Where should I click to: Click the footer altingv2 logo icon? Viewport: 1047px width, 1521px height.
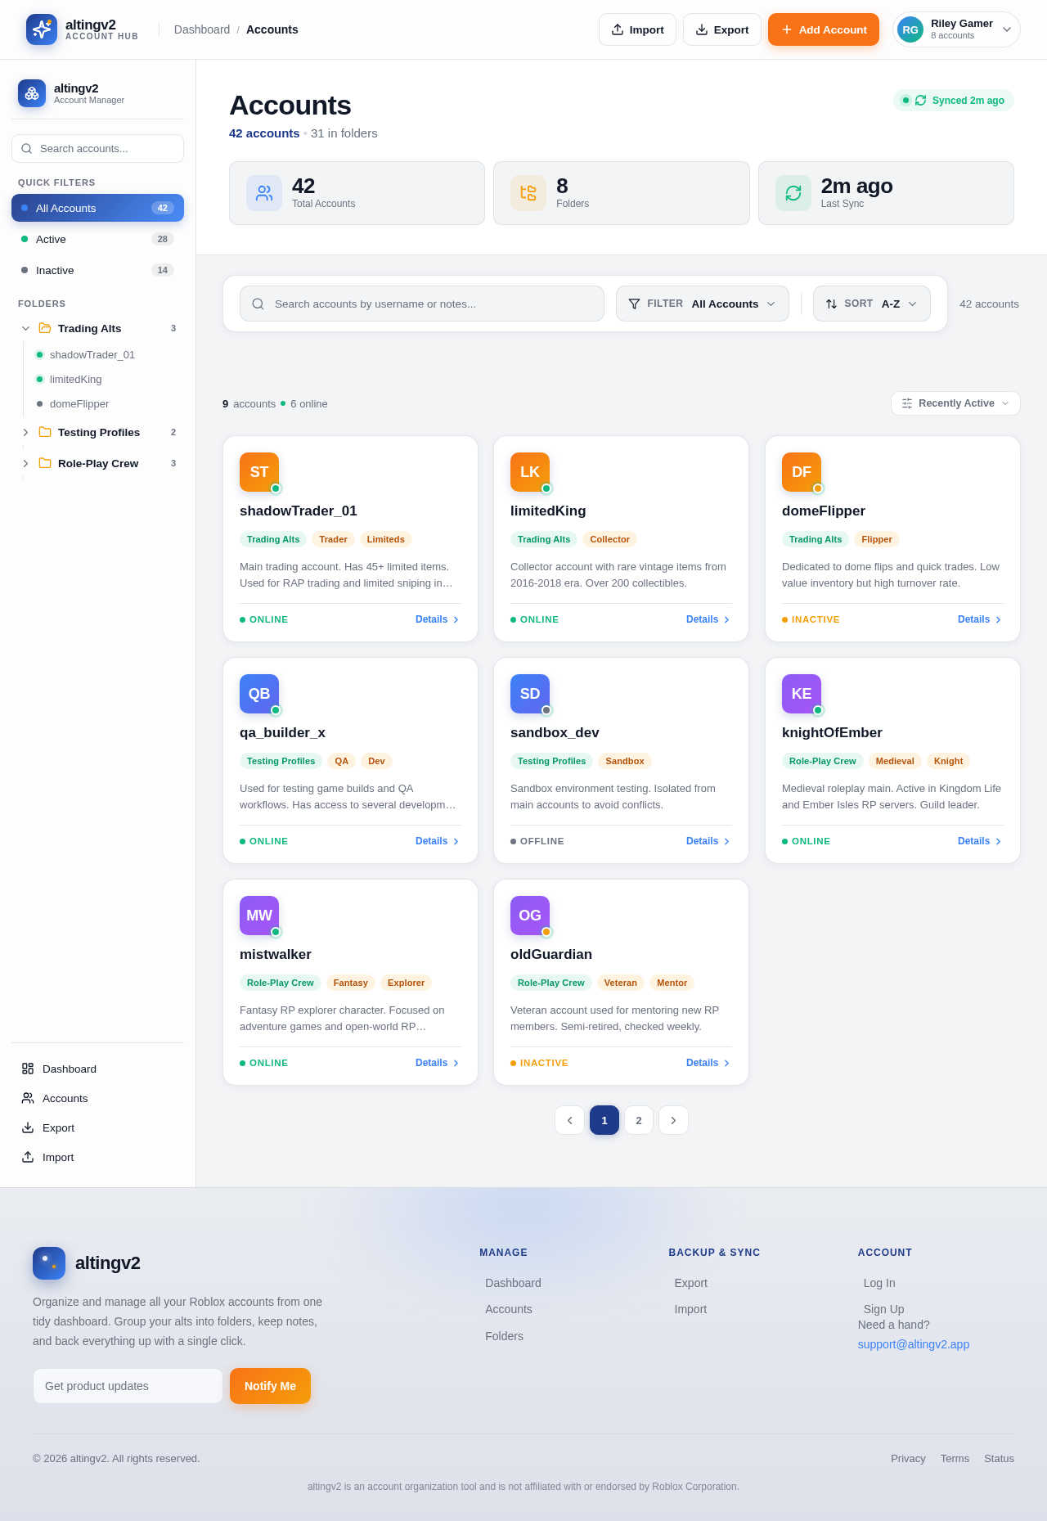tap(49, 1263)
